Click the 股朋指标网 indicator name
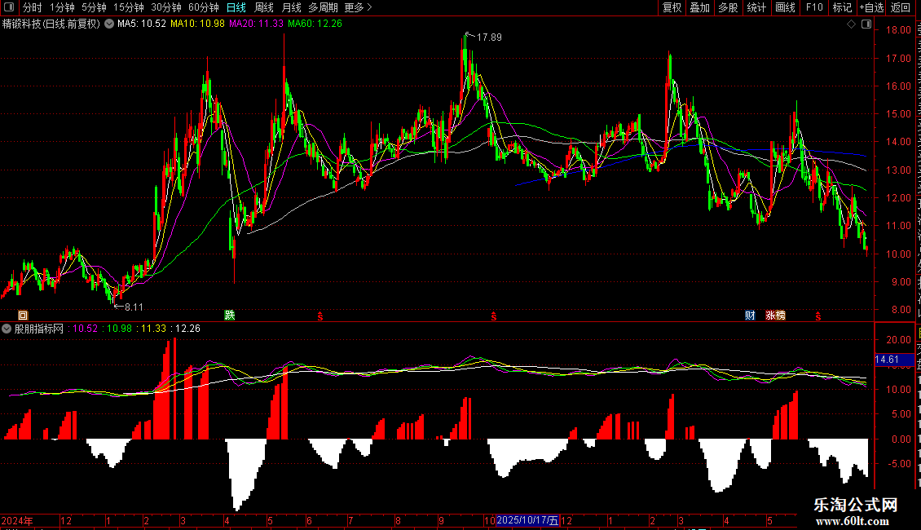The width and height of the screenshot is (921, 530). pyautogui.click(x=39, y=329)
